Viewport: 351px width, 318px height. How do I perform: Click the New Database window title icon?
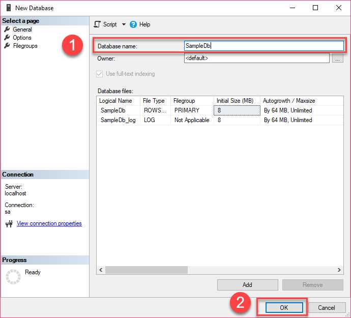pos(9,8)
